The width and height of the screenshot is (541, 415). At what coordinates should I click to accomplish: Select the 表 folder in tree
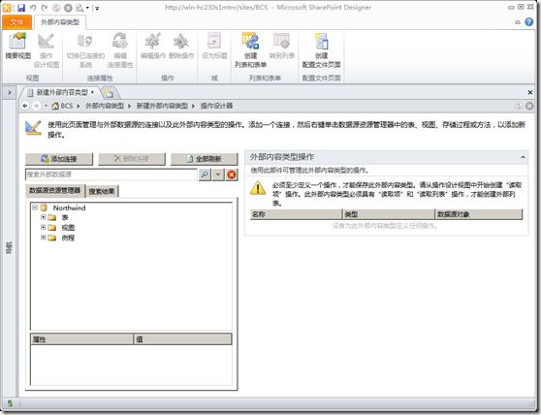(65, 217)
